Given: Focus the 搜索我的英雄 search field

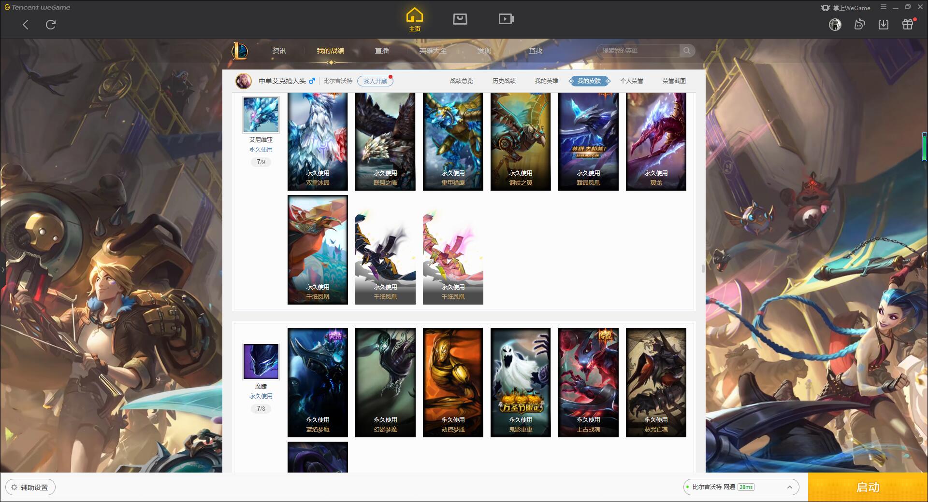Looking at the screenshot, I should pyautogui.click(x=638, y=51).
